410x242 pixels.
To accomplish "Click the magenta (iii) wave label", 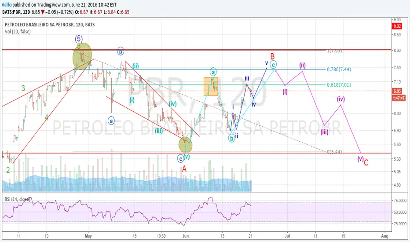I will point(325,132).
